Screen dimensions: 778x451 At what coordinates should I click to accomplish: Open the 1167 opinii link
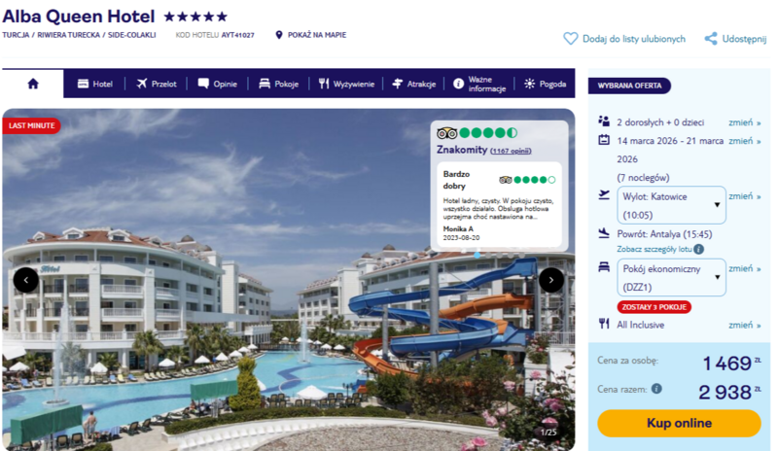point(511,151)
